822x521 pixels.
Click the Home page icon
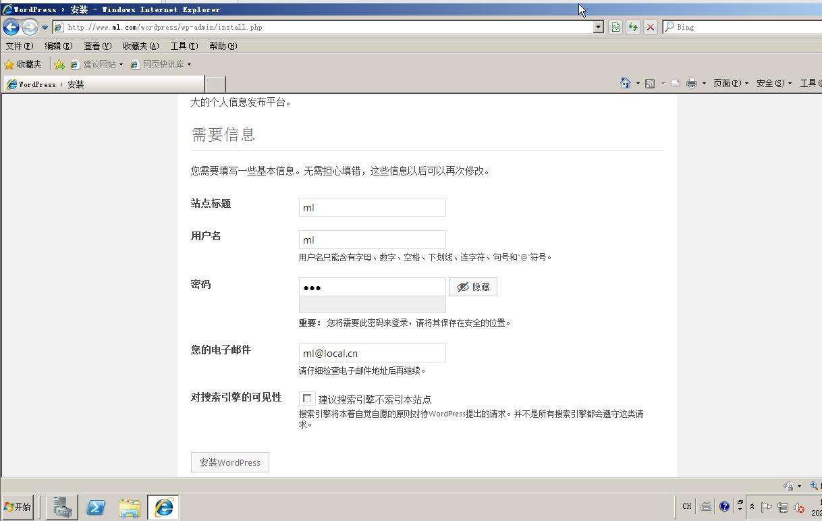(626, 83)
